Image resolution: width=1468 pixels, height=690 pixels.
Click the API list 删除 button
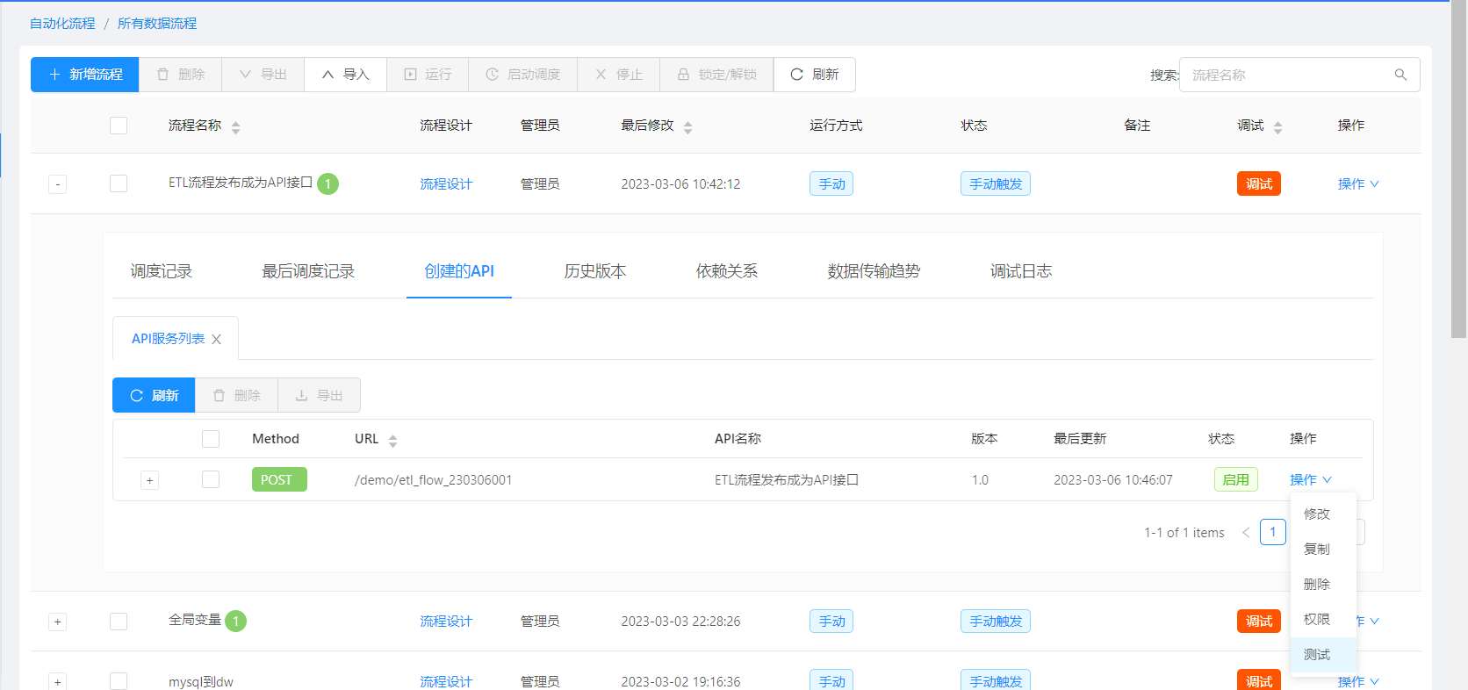(236, 395)
